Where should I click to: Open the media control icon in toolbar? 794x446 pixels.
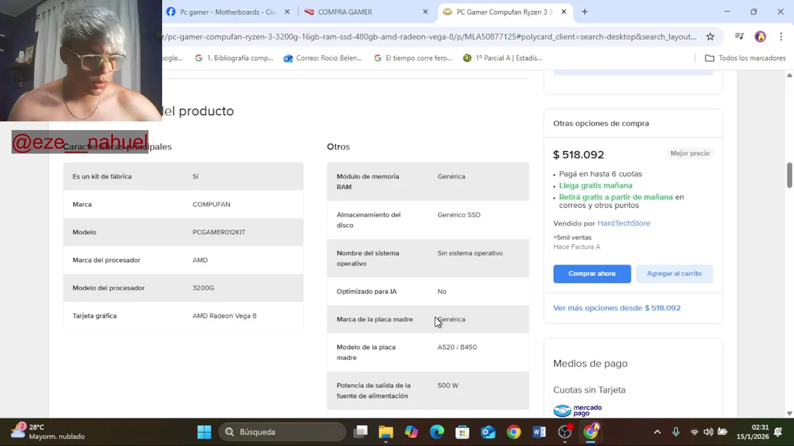[739, 37]
